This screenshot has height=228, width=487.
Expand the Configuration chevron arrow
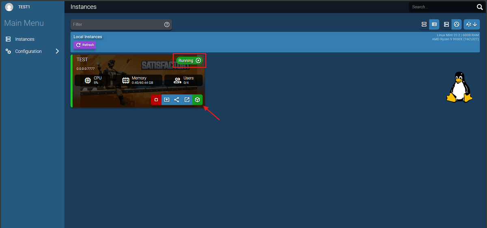pos(57,51)
